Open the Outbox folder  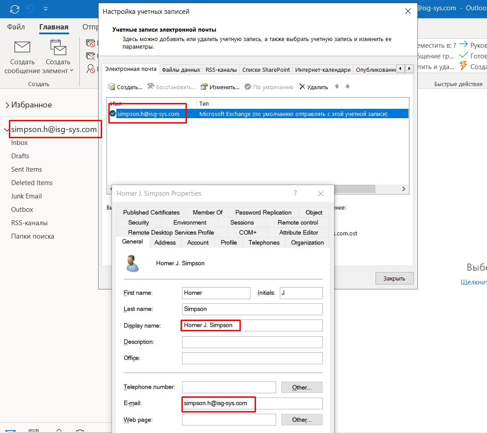pyautogui.click(x=22, y=209)
